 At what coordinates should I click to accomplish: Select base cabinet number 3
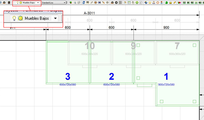tap(68, 76)
